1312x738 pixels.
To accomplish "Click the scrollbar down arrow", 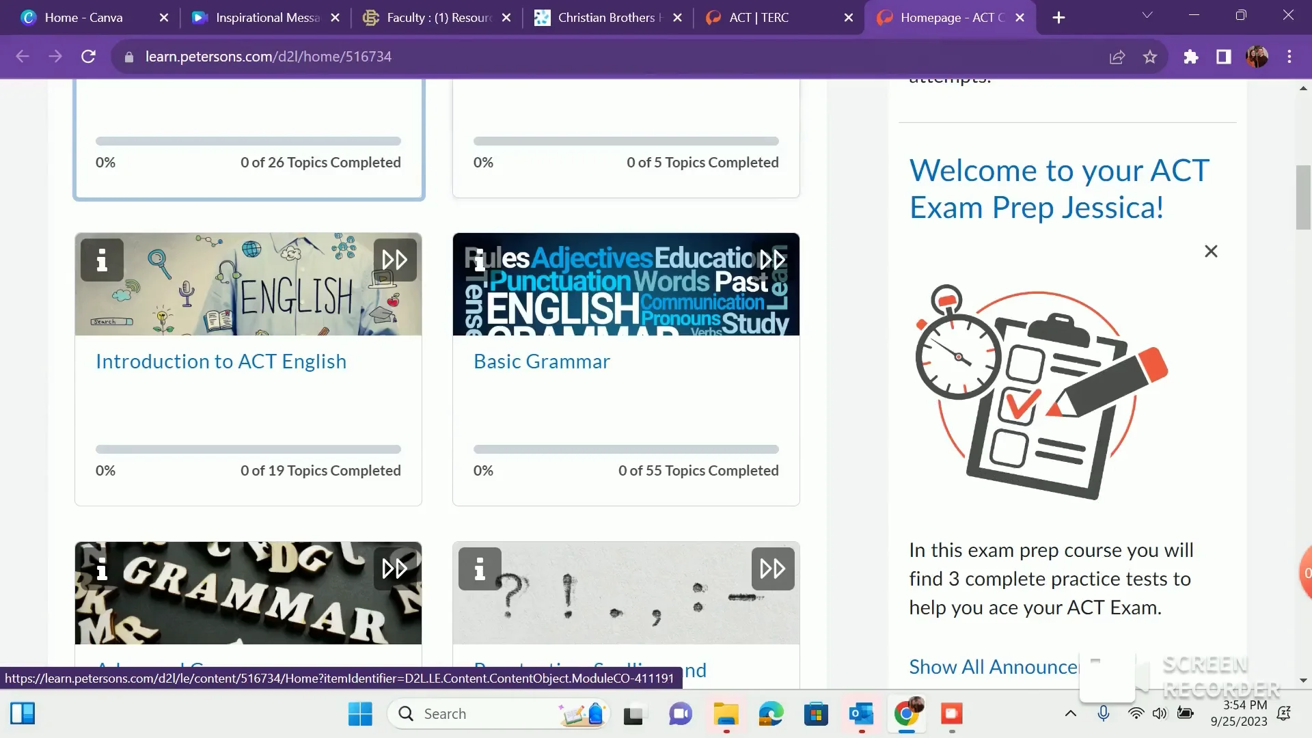I will [1302, 681].
